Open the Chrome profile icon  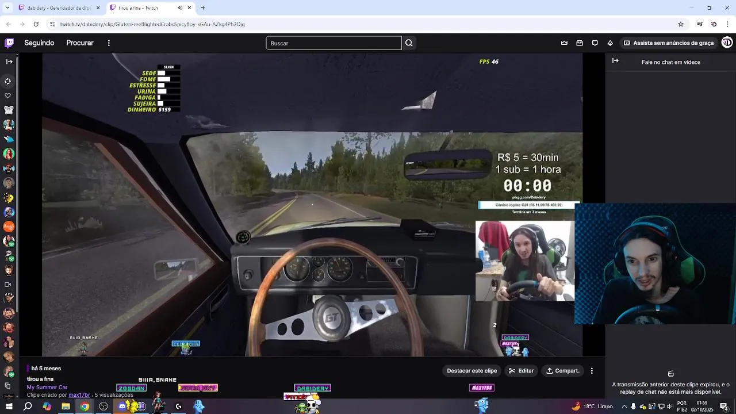coord(714,24)
